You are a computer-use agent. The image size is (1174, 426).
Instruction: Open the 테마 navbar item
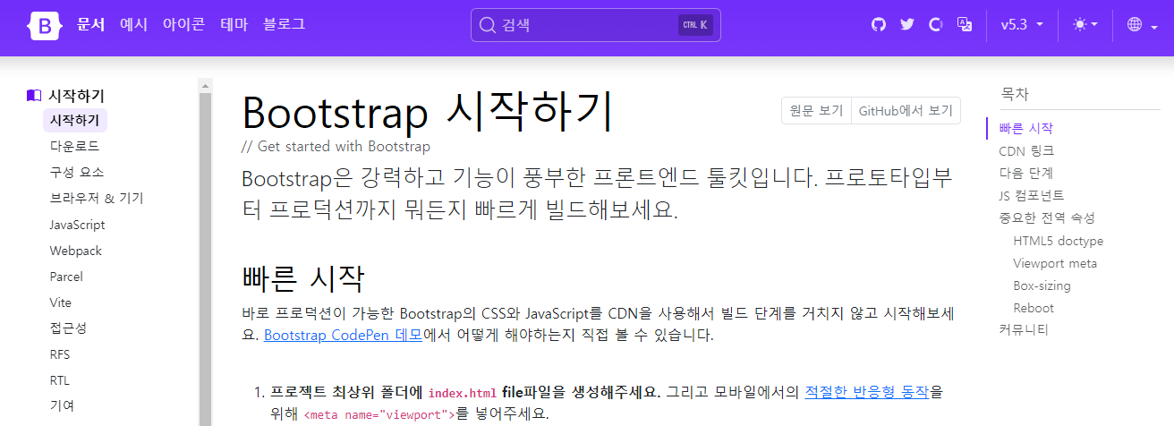pyautogui.click(x=234, y=24)
